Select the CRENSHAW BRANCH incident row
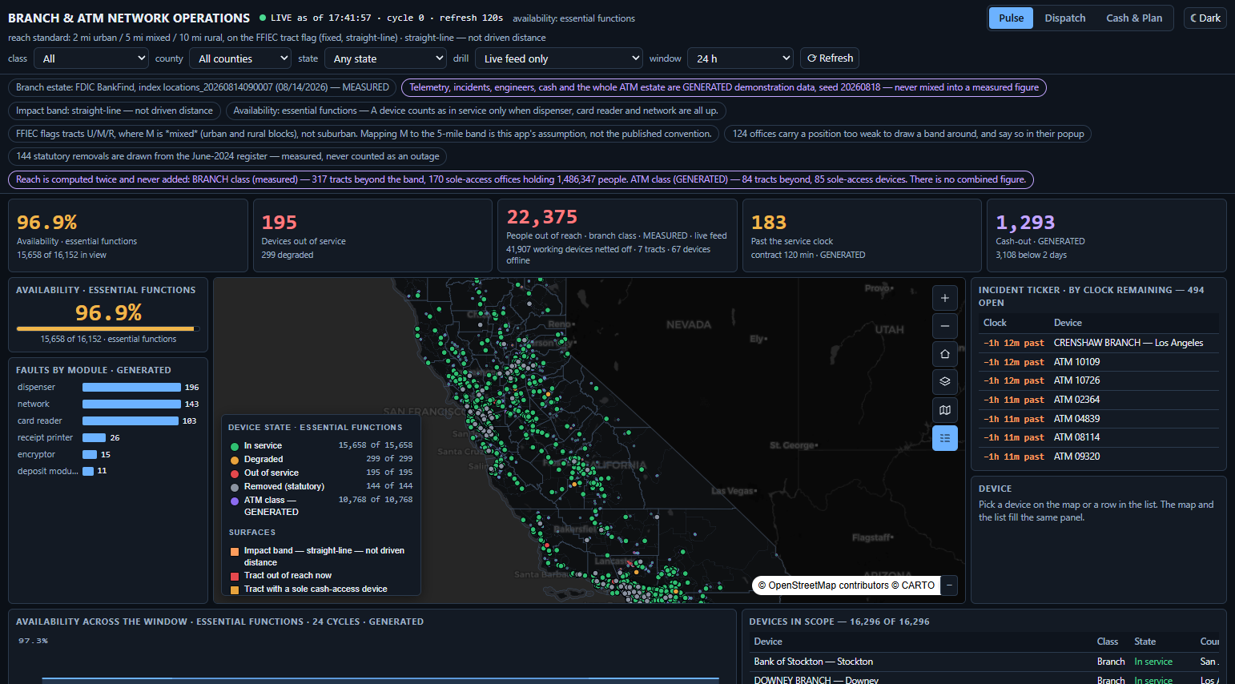Screen dimensions: 1235x684 [x=1099, y=343]
